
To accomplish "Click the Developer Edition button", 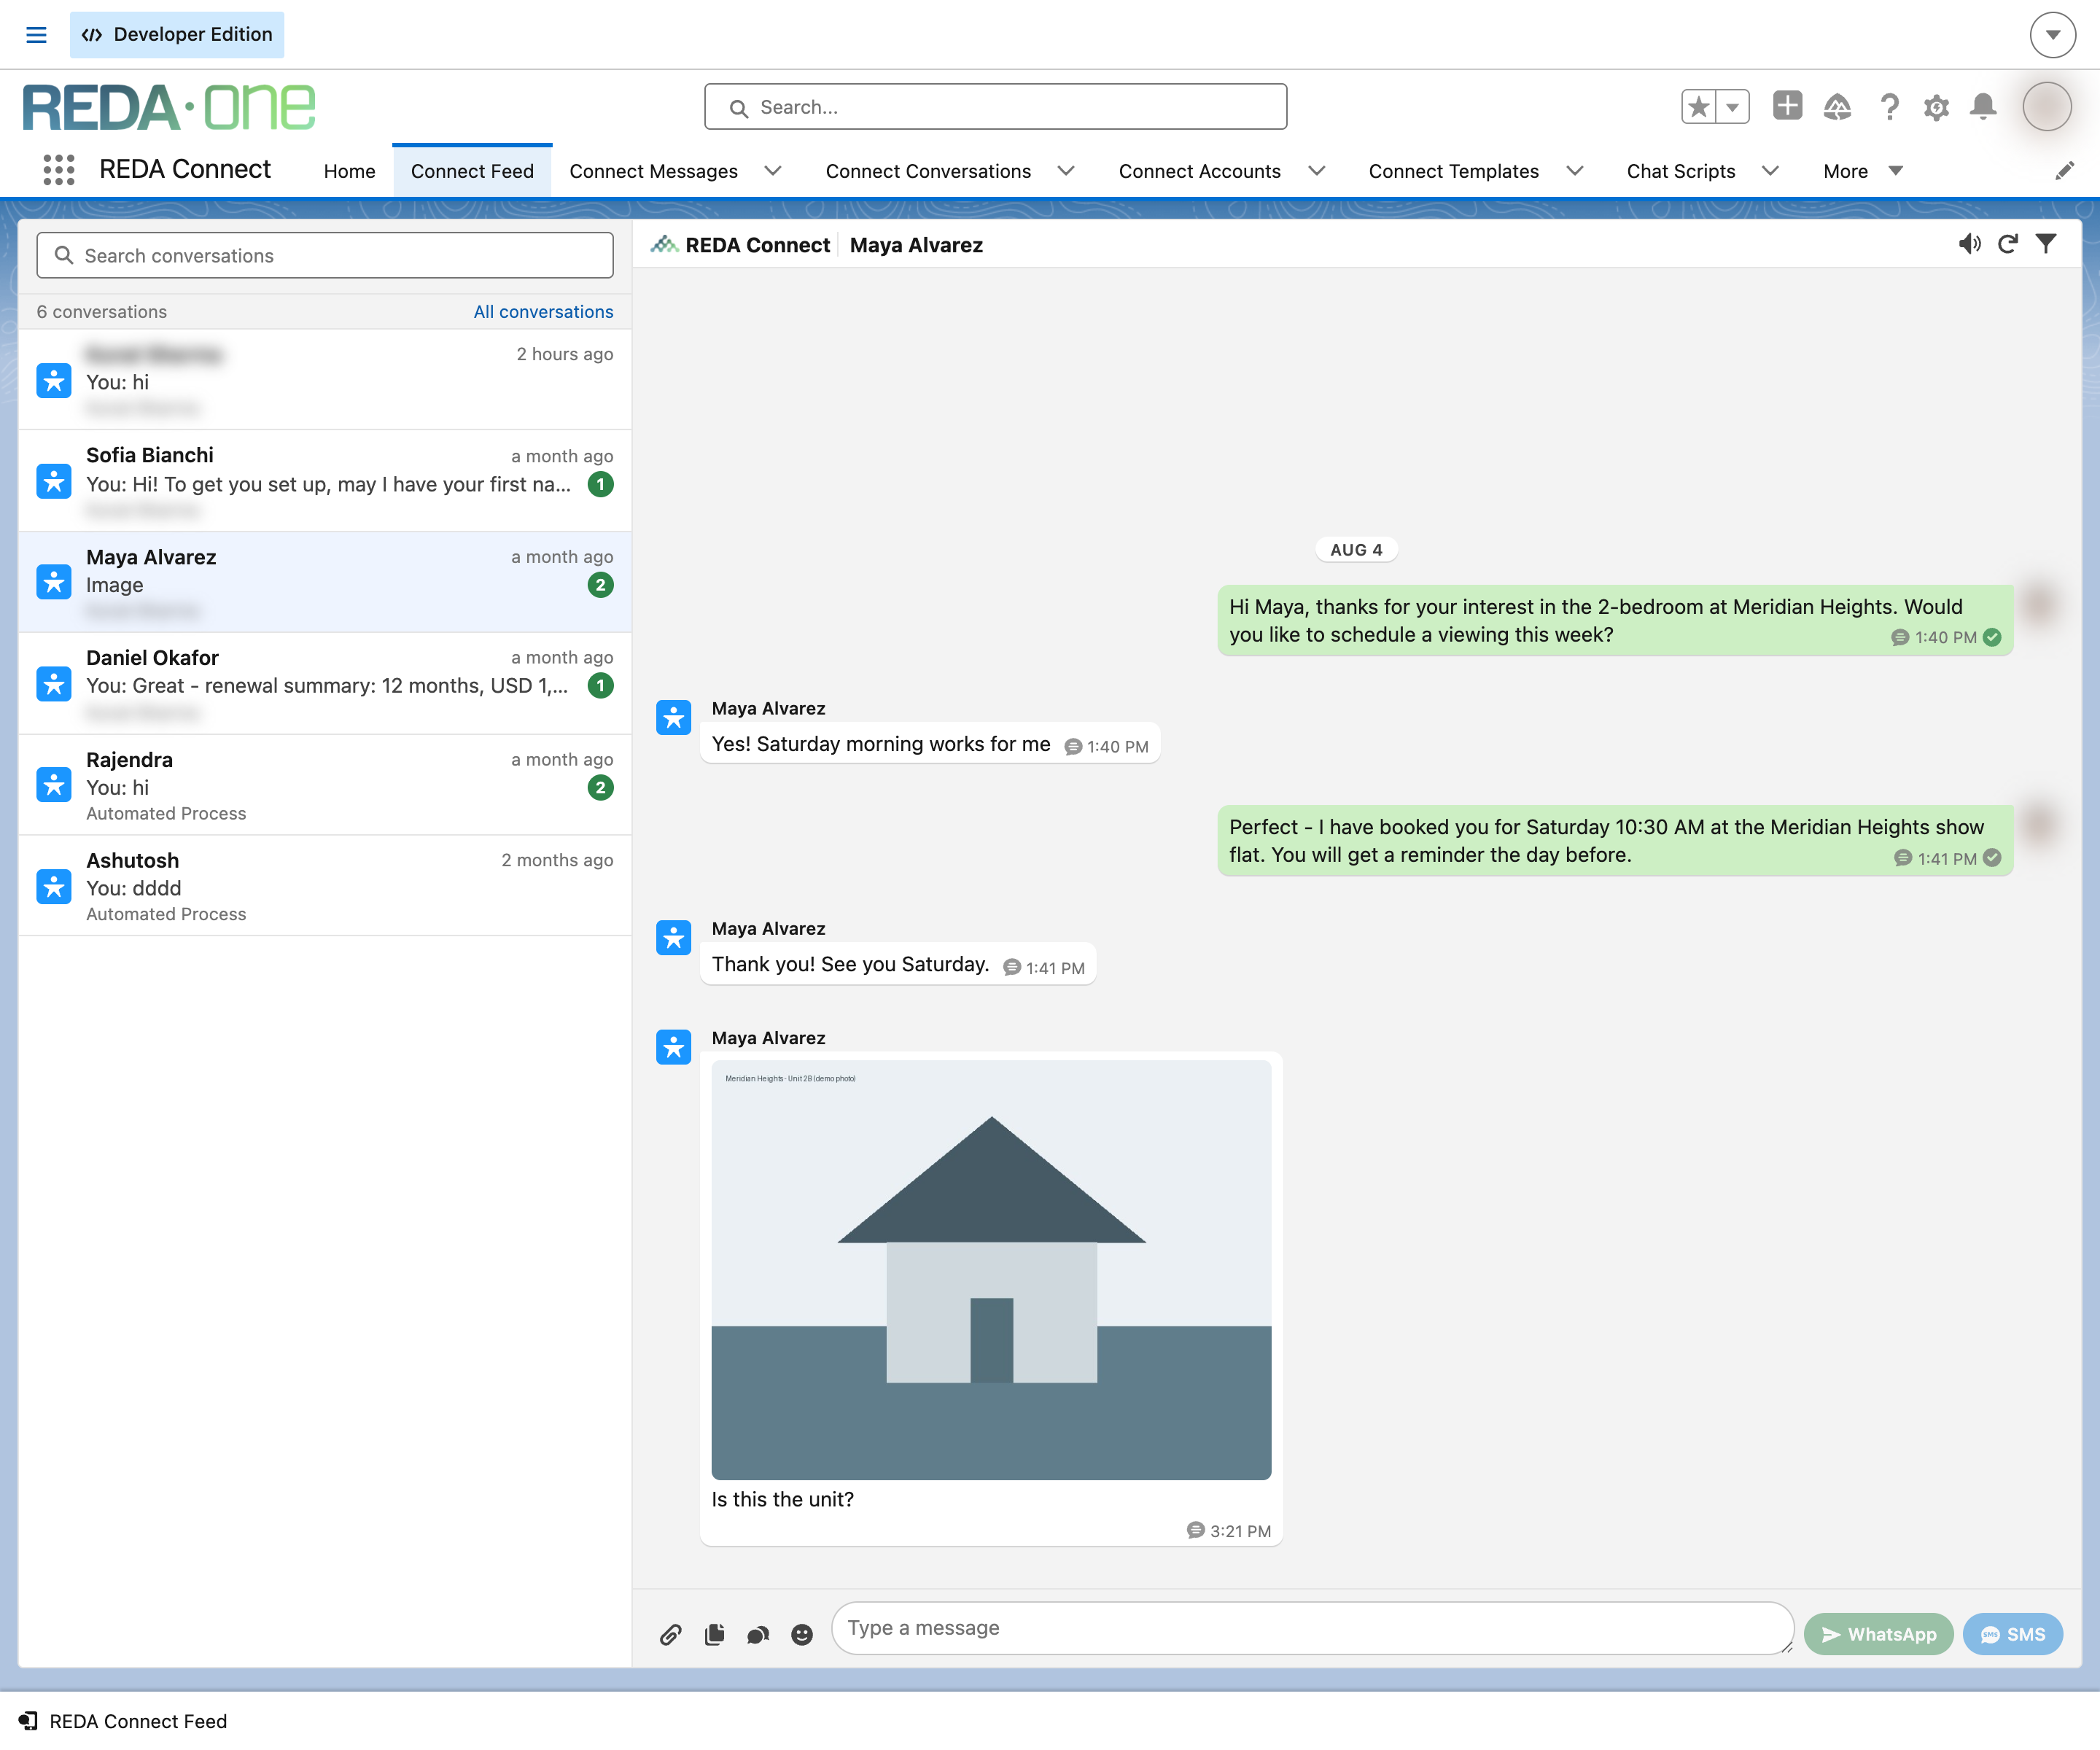I will (x=177, y=35).
